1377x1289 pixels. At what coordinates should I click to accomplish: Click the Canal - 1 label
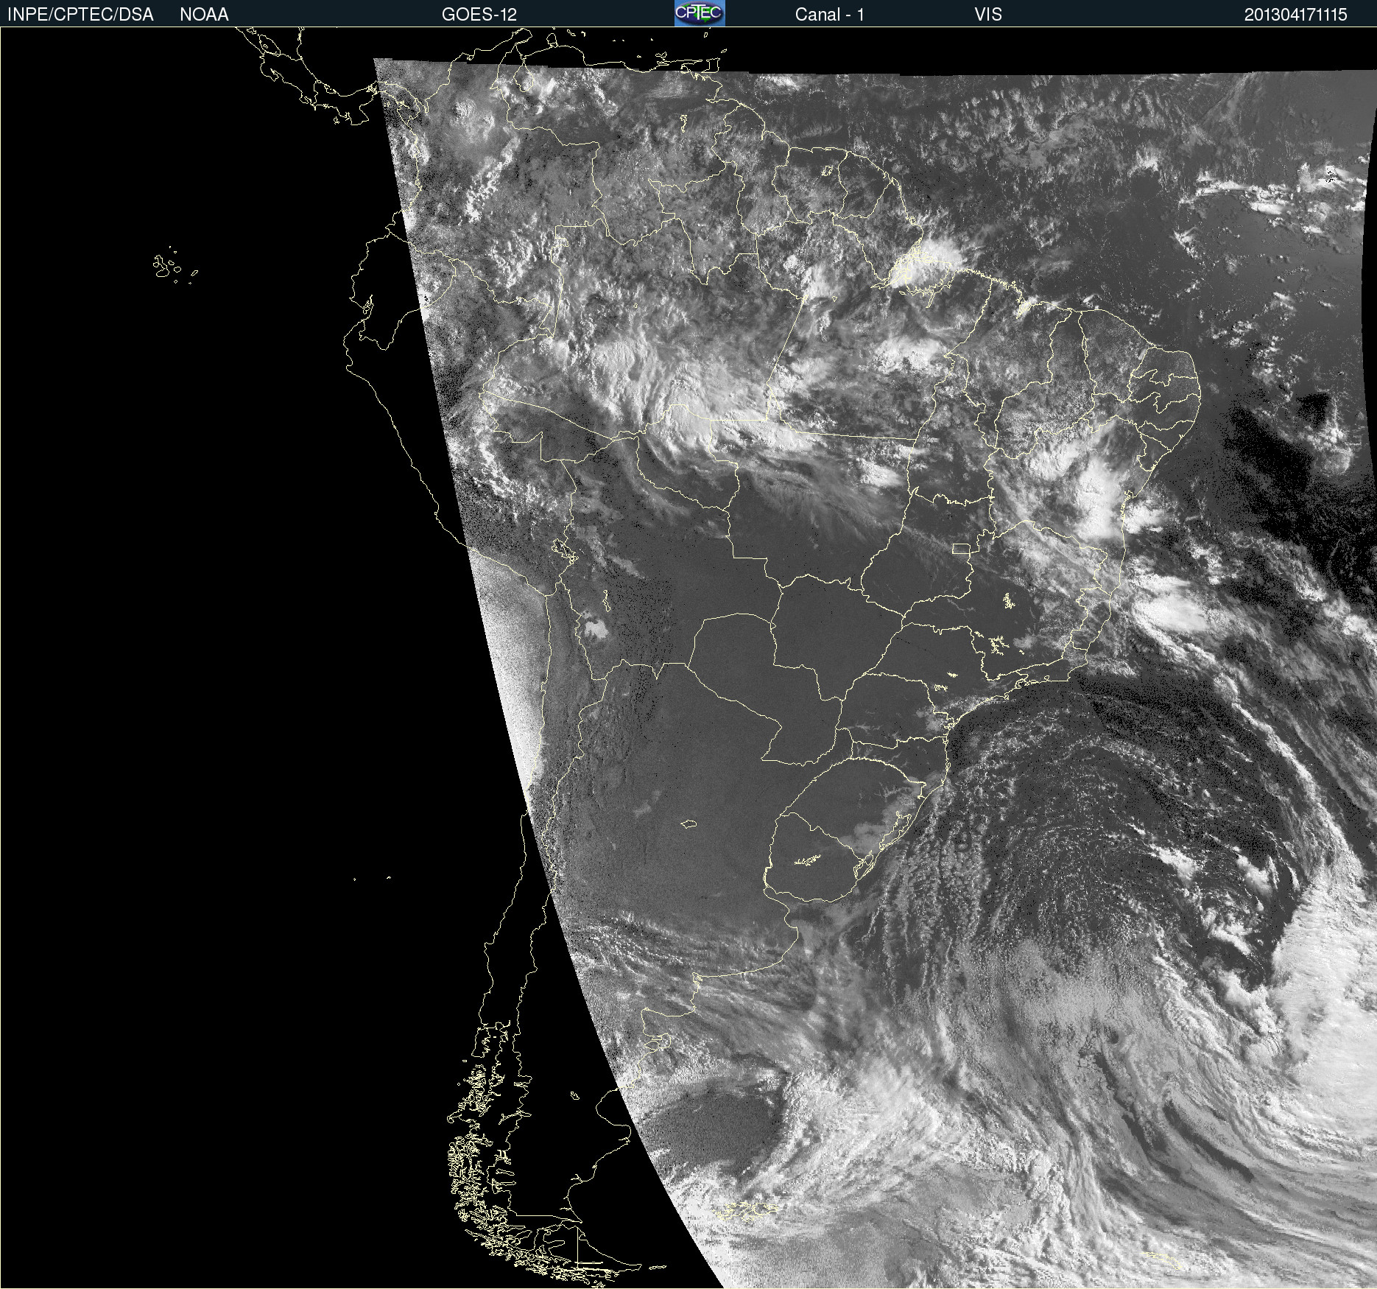(830, 15)
